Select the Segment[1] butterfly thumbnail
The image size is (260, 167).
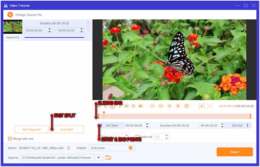(13, 27)
